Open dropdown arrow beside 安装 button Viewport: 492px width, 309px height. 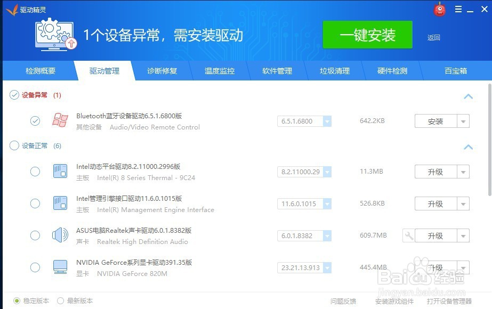click(463, 121)
